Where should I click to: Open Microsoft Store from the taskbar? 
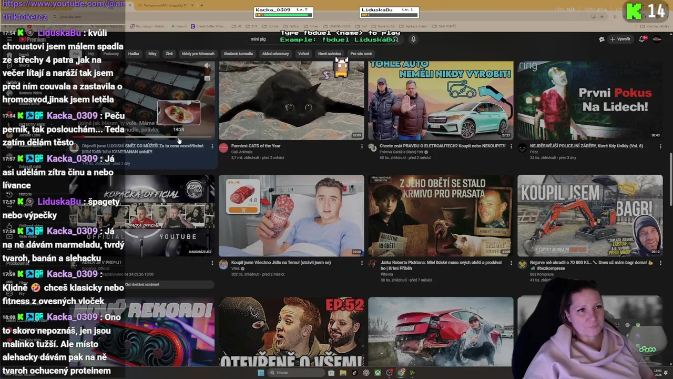331,373
